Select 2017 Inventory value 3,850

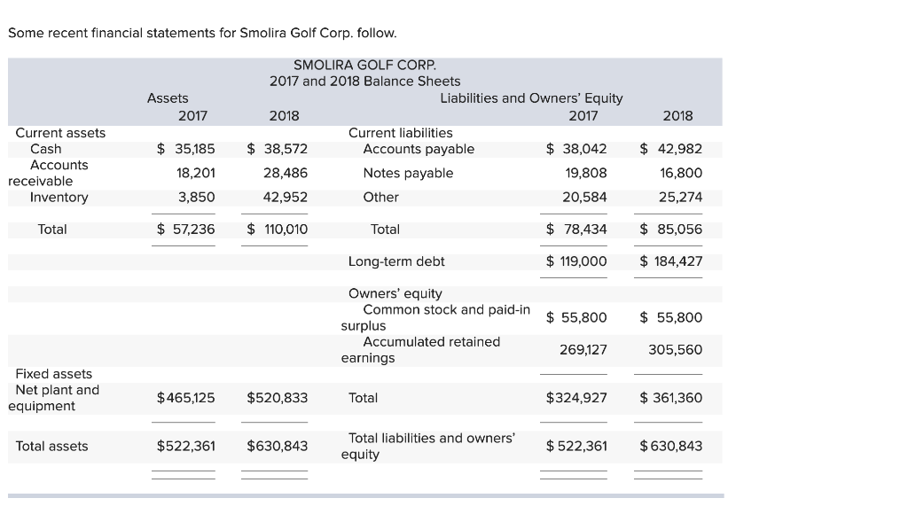coord(196,198)
